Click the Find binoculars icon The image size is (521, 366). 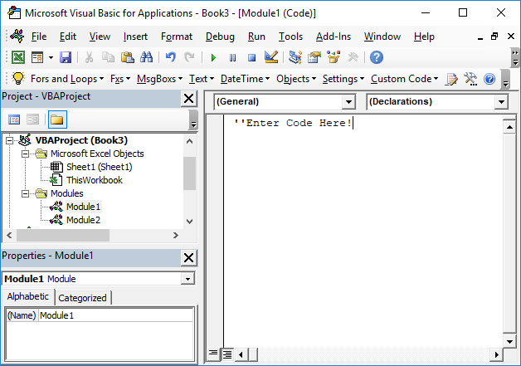(x=146, y=57)
